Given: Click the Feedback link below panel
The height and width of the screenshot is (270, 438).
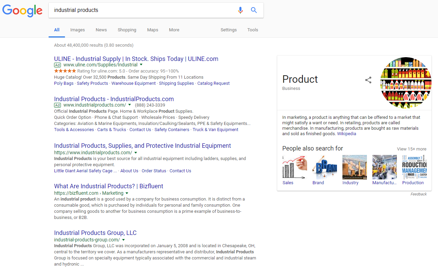Looking at the screenshot, I should pyautogui.click(x=419, y=194).
